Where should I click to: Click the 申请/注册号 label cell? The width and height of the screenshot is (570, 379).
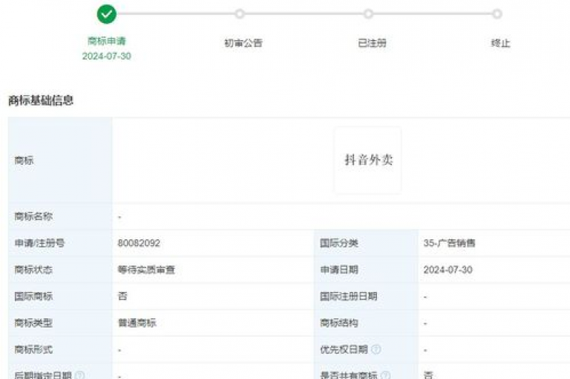click(60, 243)
